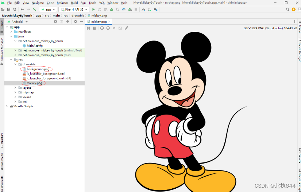Open Project panel settings gear
This screenshot has height=192, width=301.
(75, 22)
